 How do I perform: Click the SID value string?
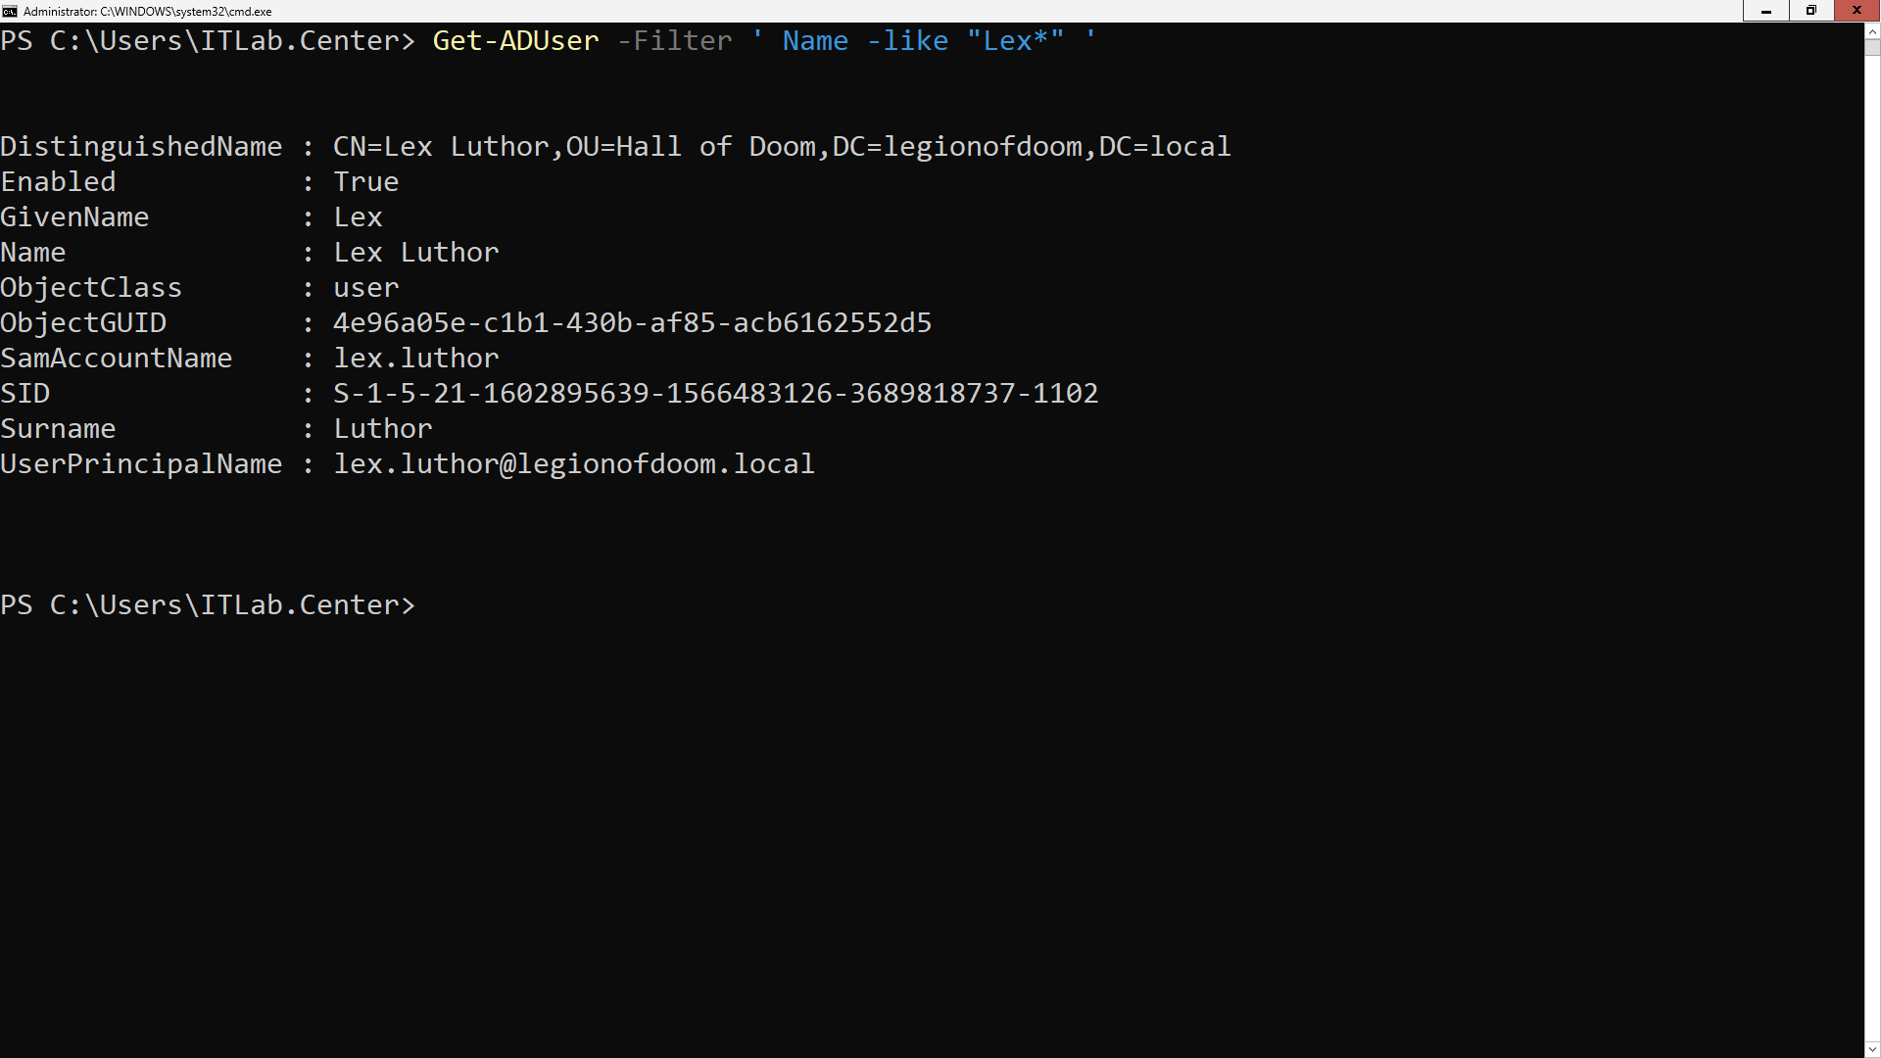click(715, 394)
